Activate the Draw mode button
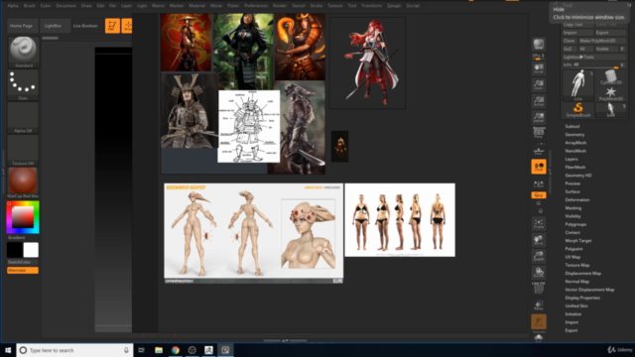This screenshot has height=357, width=635. 127,26
